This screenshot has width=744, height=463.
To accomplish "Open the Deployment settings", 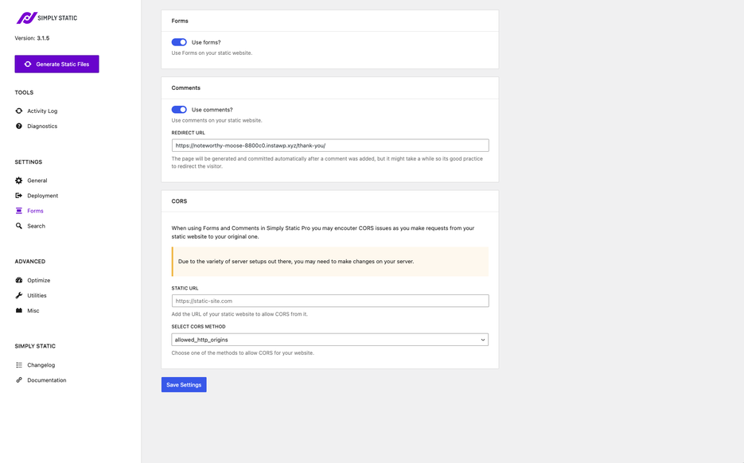I will [41, 196].
